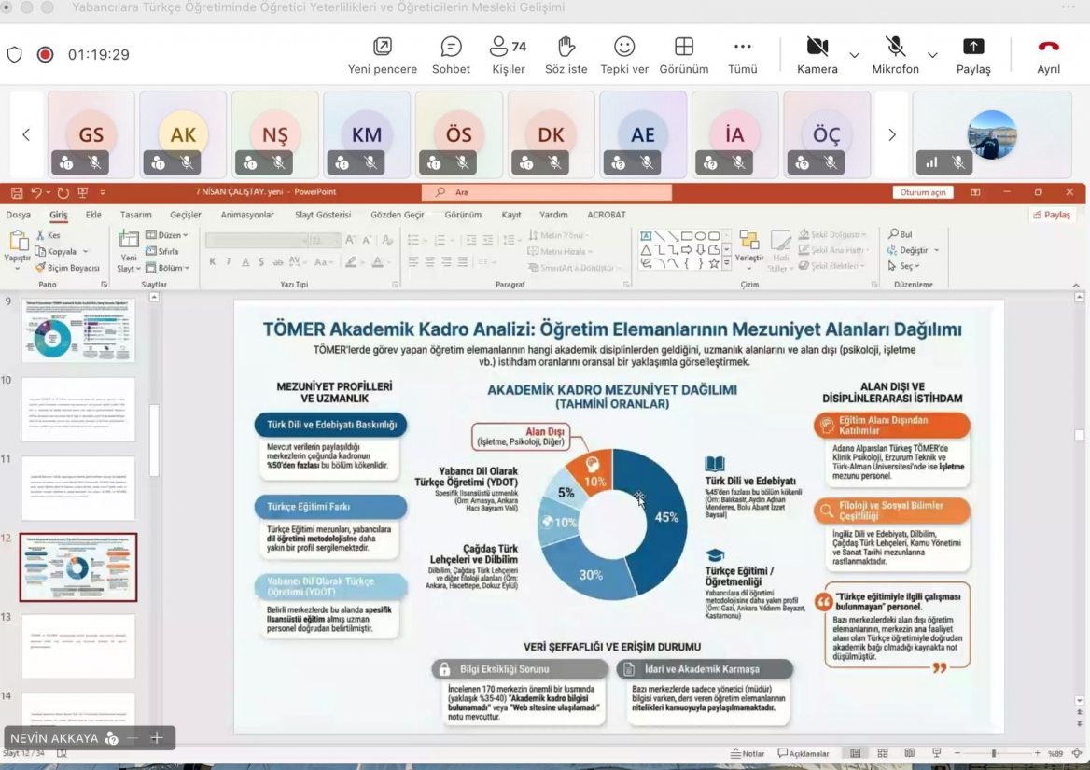This screenshot has width=1090, height=770.
Task: Click the Oturum açın button
Action: tap(923, 192)
